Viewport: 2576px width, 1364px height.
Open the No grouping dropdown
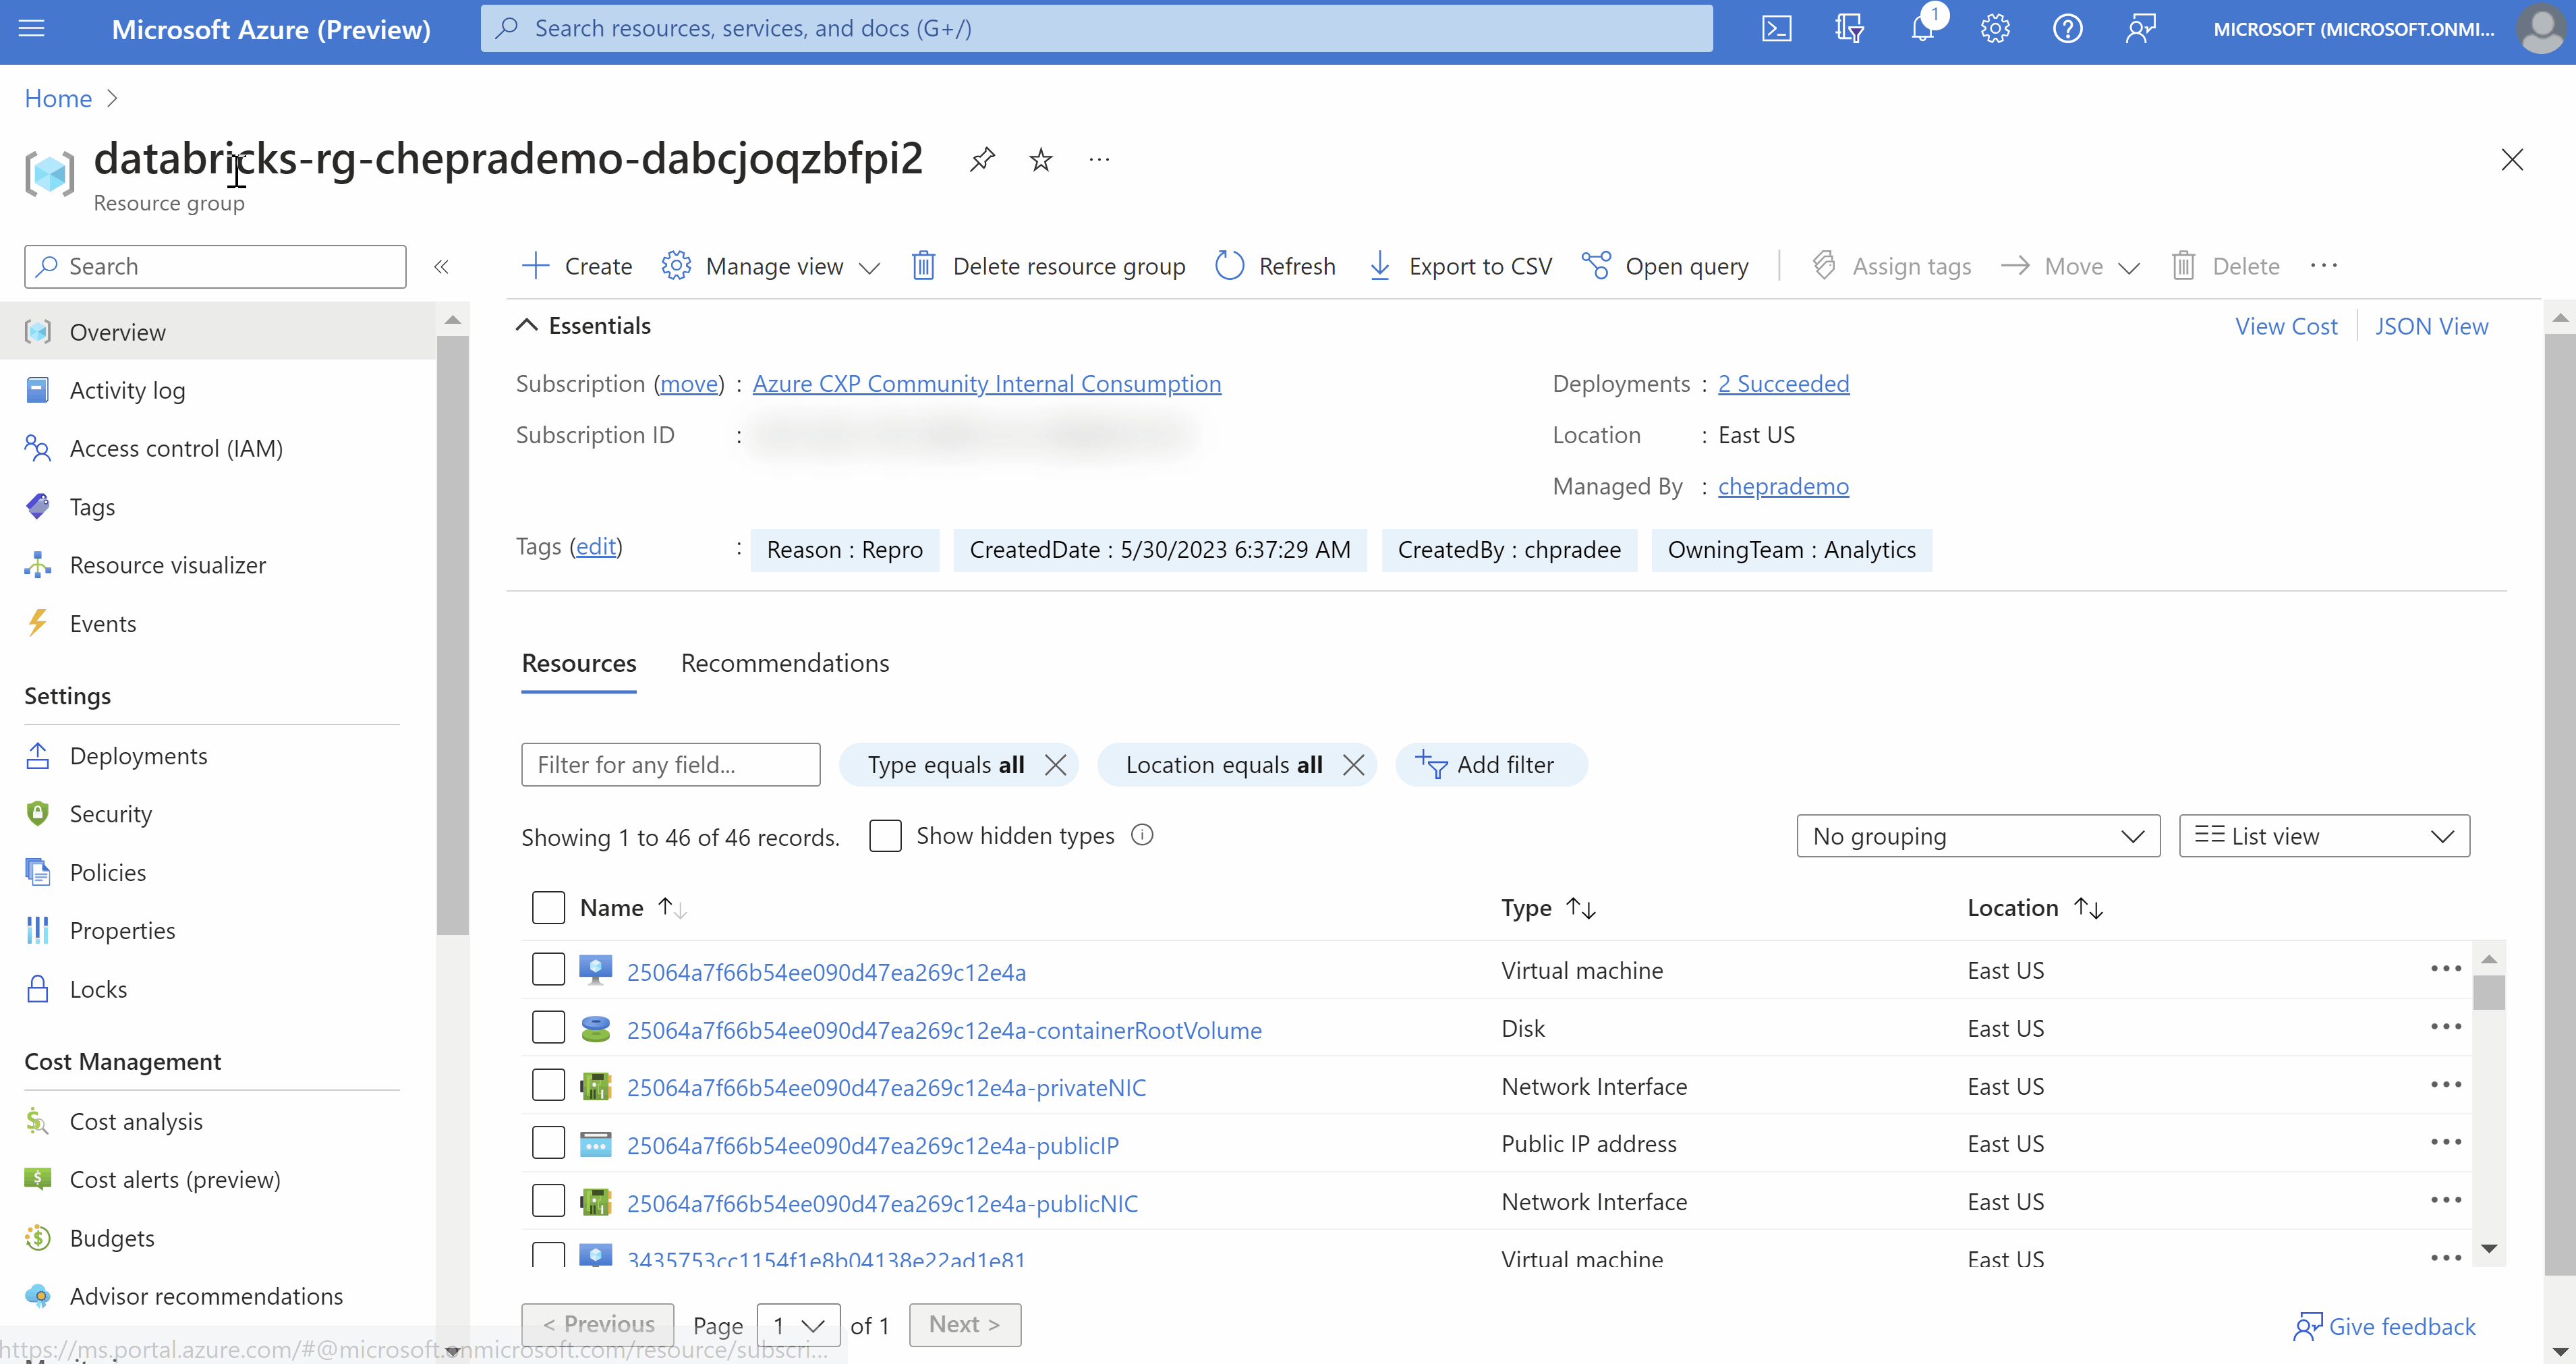click(1978, 836)
